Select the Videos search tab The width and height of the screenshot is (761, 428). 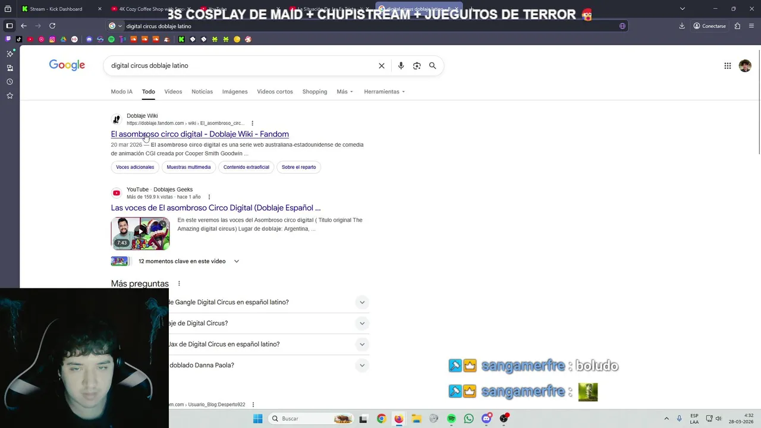tap(173, 92)
